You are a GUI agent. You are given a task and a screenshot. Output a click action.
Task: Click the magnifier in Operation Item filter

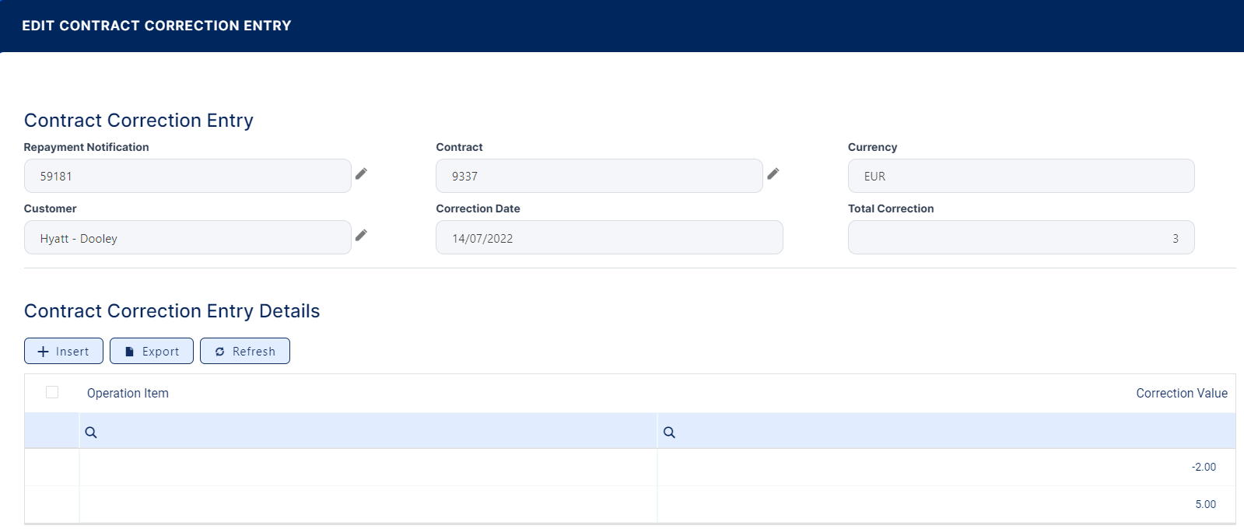pos(91,433)
